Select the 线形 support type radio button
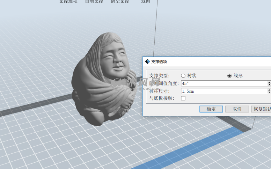 (229, 76)
